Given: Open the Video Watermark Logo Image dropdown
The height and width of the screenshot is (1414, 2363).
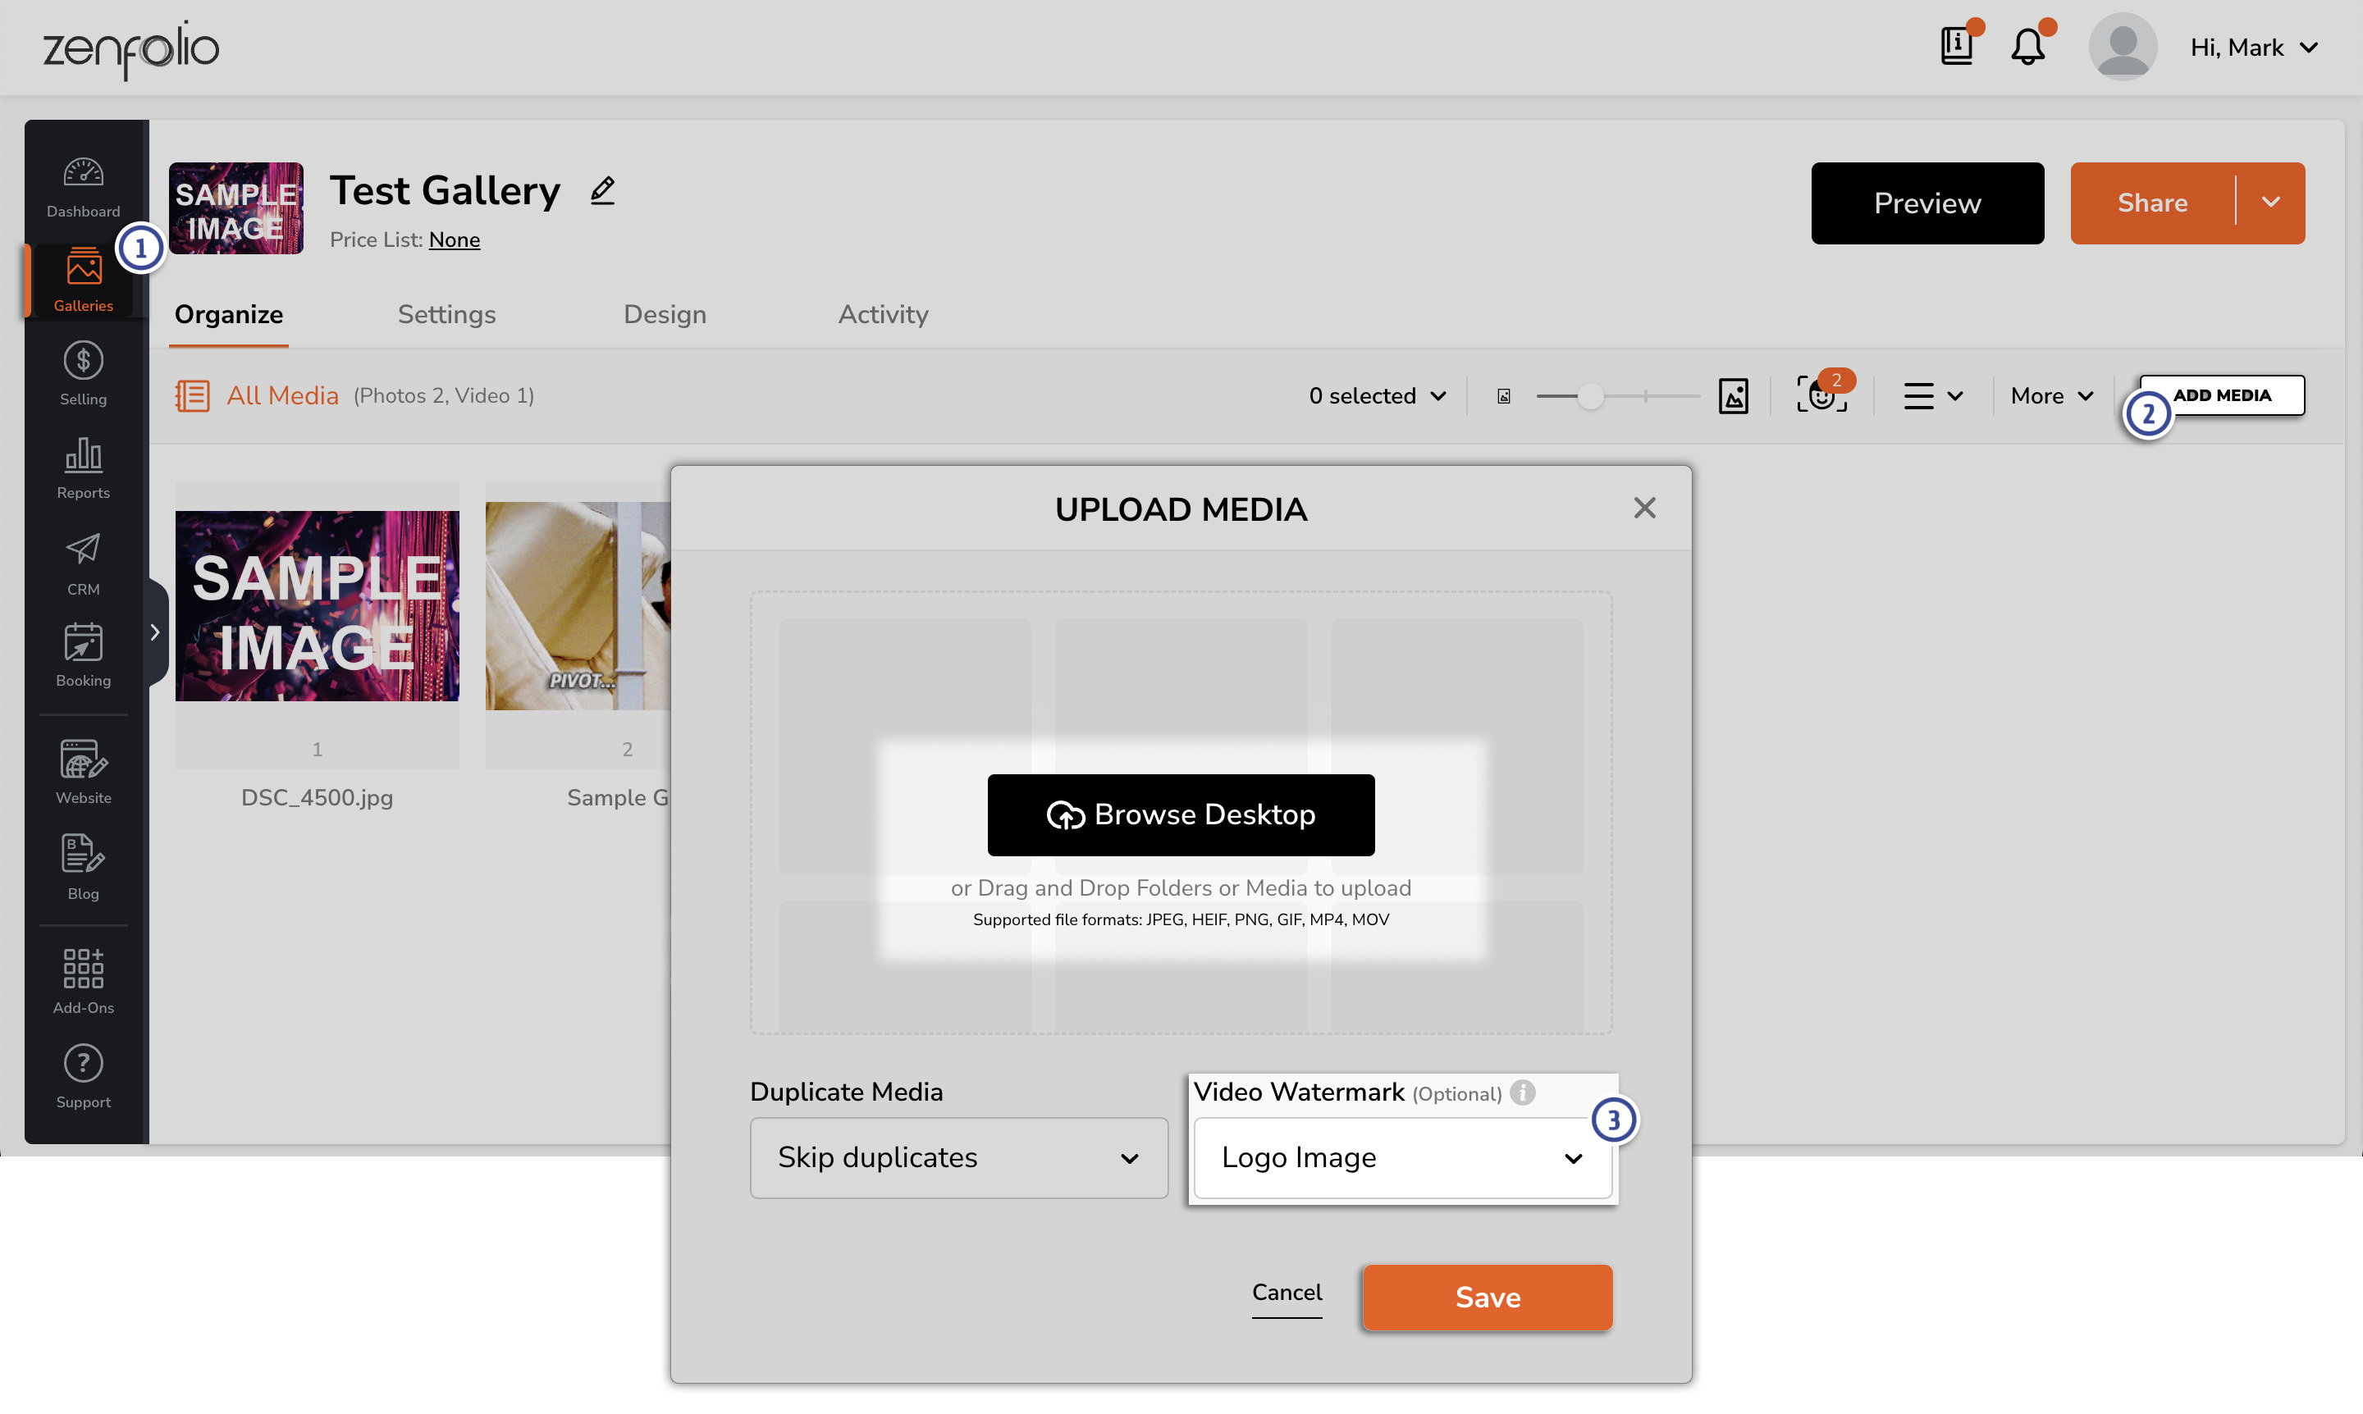Looking at the screenshot, I should point(1401,1156).
